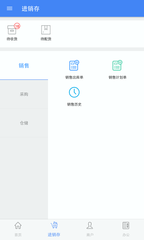
Task: Select the 销售 category tab
Action: (24, 66)
